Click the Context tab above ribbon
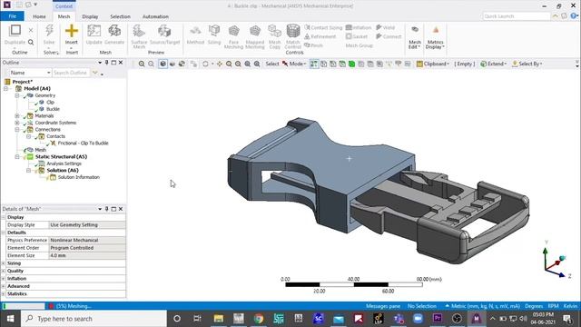 pos(64,6)
